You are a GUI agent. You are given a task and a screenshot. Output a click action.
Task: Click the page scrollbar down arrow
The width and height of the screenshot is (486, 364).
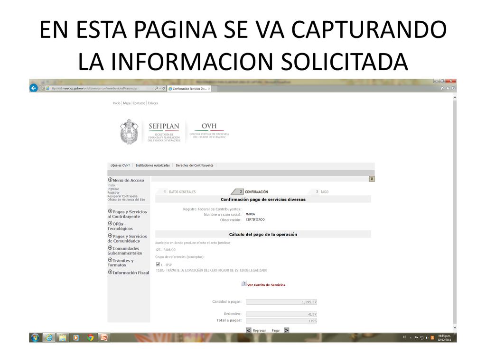coord(455,328)
